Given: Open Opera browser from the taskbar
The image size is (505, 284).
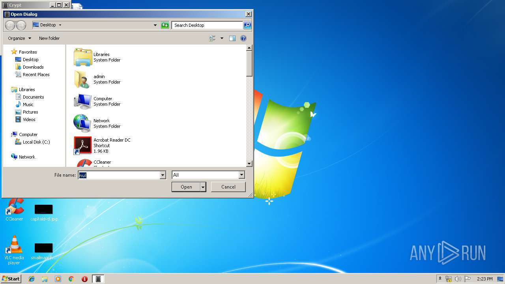Looking at the screenshot, I should [84, 279].
